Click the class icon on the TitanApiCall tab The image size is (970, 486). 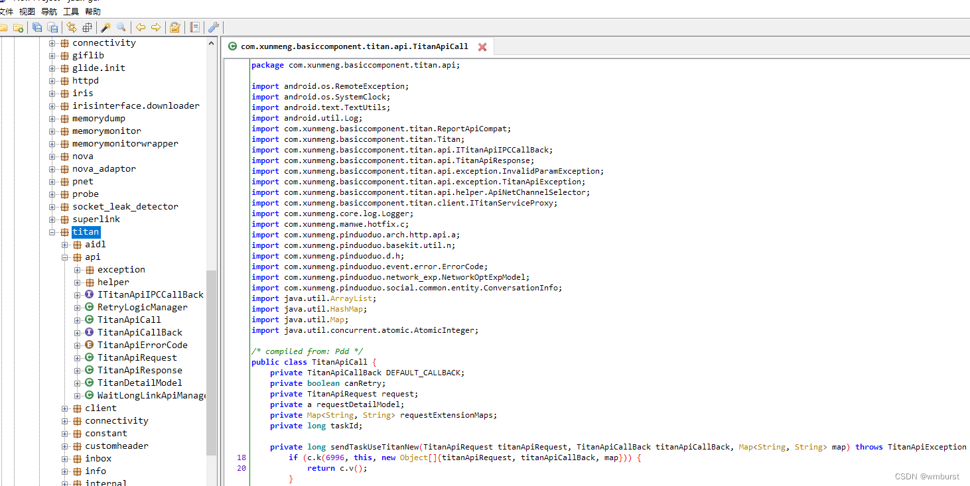pyautogui.click(x=232, y=46)
